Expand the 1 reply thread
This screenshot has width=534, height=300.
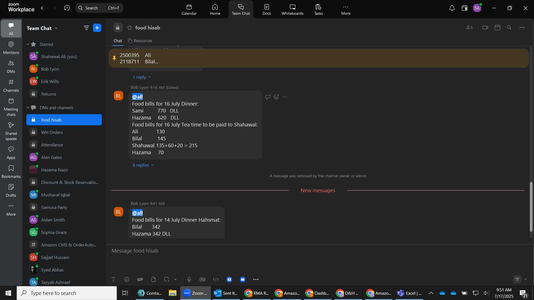click(142, 77)
